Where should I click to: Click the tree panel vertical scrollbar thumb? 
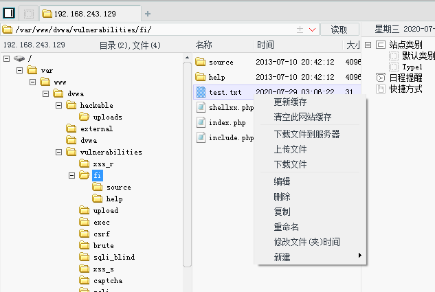pyautogui.click(x=187, y=164)
